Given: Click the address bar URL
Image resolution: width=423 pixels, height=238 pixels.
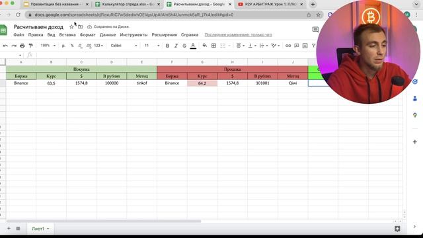Looking at the screenshot, I should (x=134, y=15).
